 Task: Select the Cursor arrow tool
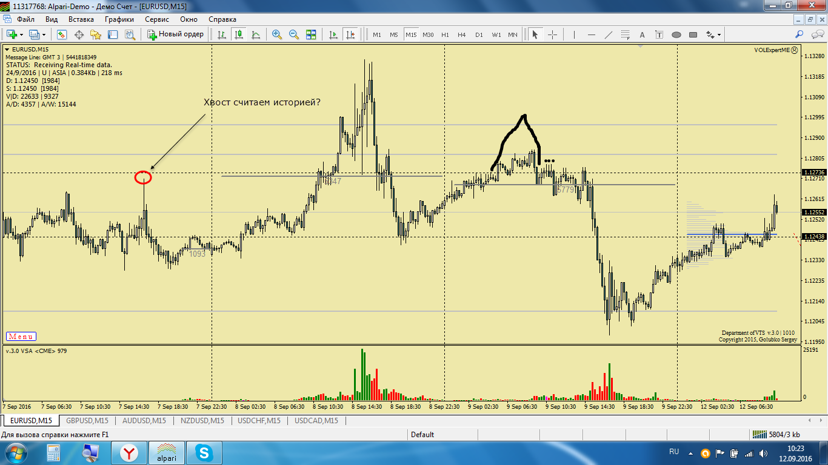(535, 35)
